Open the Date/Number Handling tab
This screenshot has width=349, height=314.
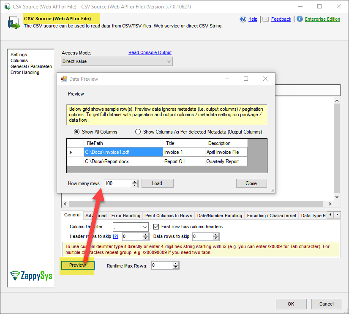(x=219, y=216)
